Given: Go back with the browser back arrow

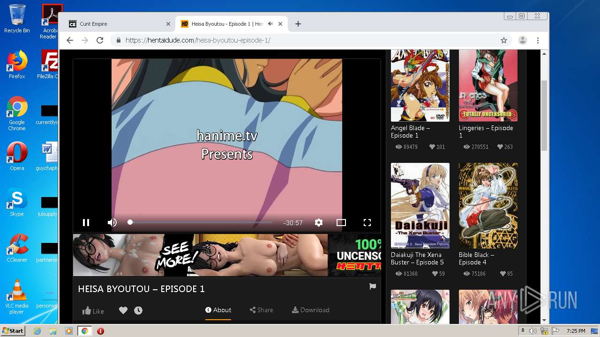Looking at the screenshot, I should [70, 40].
